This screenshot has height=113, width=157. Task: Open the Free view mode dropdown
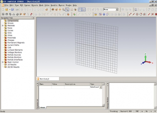pyautogui.click(x=117, y=10)
